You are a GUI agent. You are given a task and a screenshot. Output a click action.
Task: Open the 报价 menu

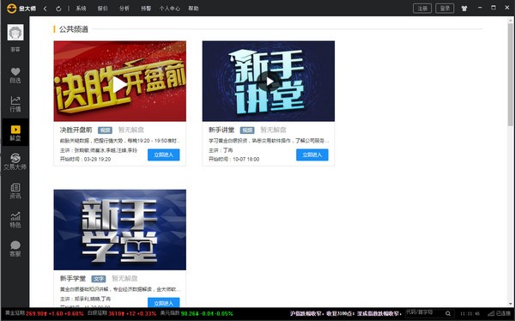point(102,9)
